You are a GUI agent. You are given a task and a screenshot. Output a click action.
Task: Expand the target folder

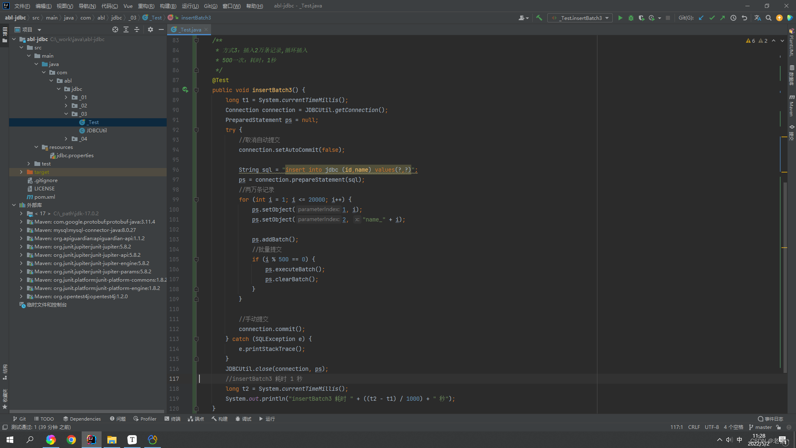point(22,172)
